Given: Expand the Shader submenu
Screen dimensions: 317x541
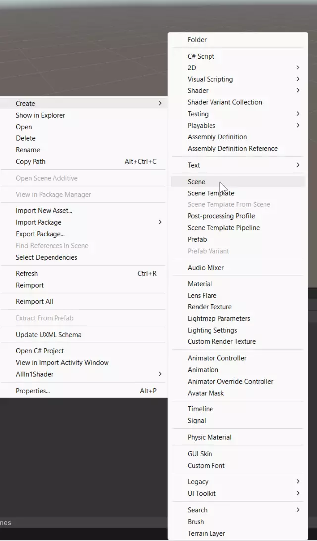Looking at the screenshot, I should click(x=198, y=91).
